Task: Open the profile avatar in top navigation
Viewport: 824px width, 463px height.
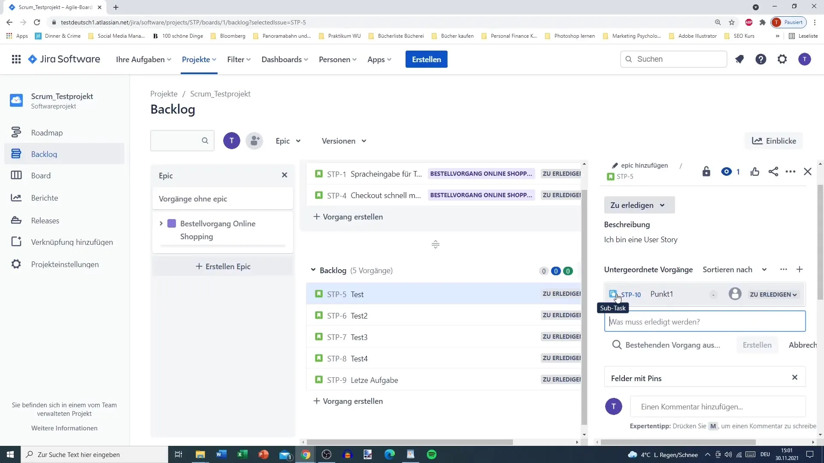Action: click(x=805, y=59)
